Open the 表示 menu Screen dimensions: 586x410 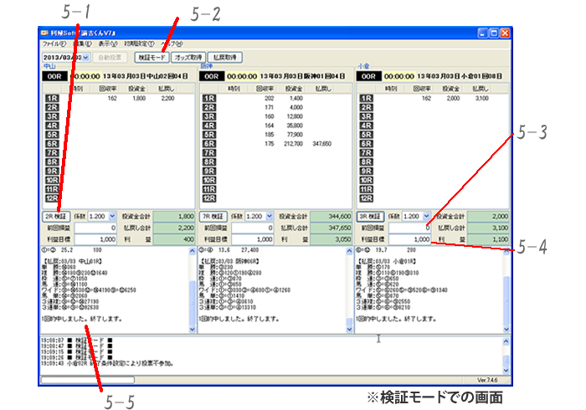pyautogui.click(x=107, y=44)
